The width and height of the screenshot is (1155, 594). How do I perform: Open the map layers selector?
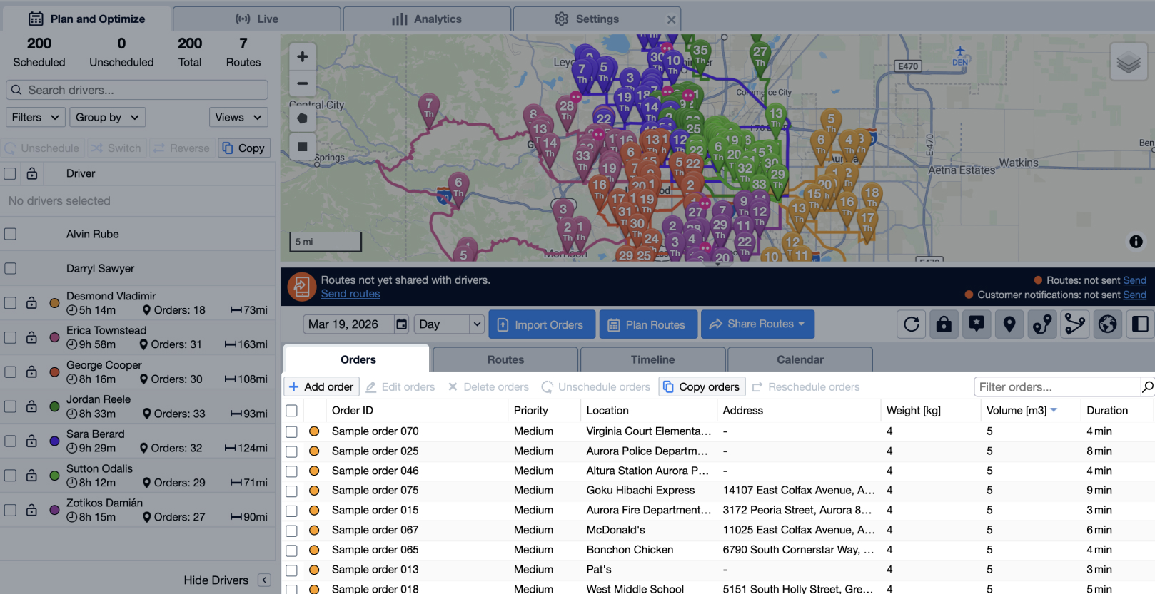1128,62
